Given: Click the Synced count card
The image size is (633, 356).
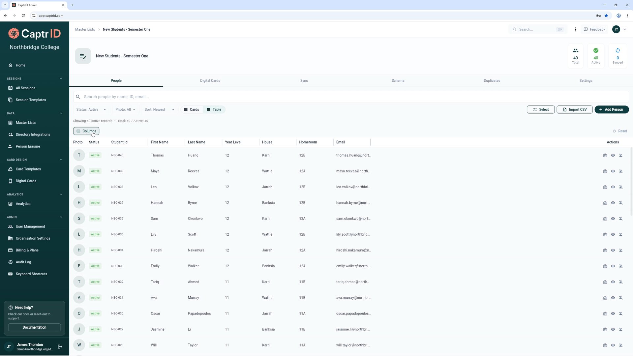Looking at the screenshot, I should click(618, 56).
